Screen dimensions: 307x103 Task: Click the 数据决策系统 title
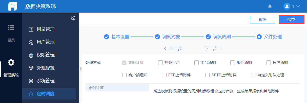pos(40,6)
